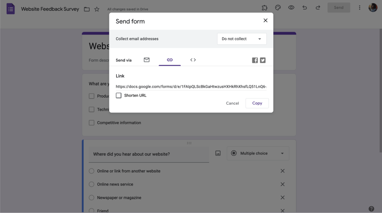Click the Copy button
This screenshot has height=213, width=382.
click(257, 103)
